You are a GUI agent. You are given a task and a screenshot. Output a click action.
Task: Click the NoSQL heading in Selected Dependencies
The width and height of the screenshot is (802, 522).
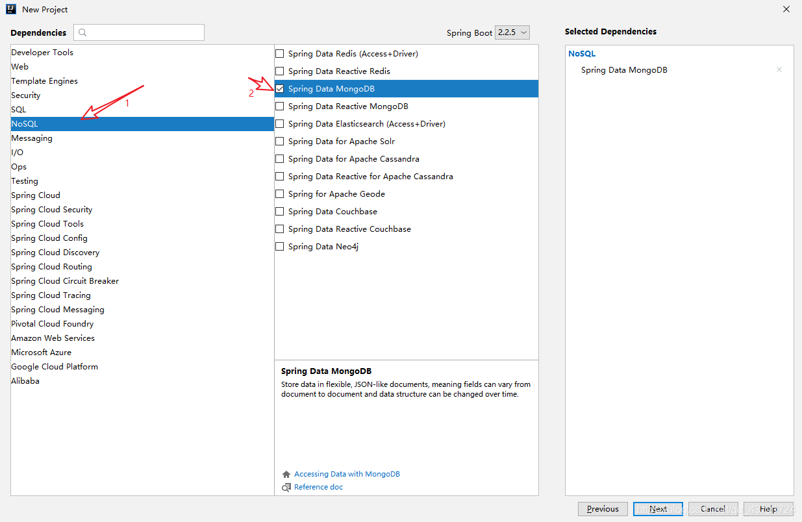pos(582,54)
